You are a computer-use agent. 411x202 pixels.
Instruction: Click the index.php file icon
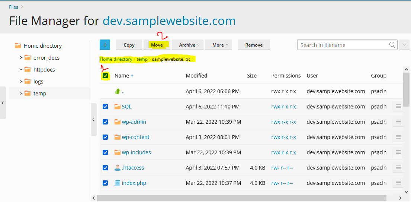118,183
